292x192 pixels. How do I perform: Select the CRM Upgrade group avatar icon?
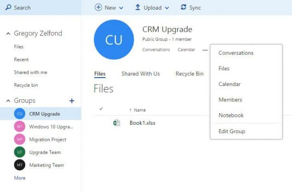pos(19,113)
